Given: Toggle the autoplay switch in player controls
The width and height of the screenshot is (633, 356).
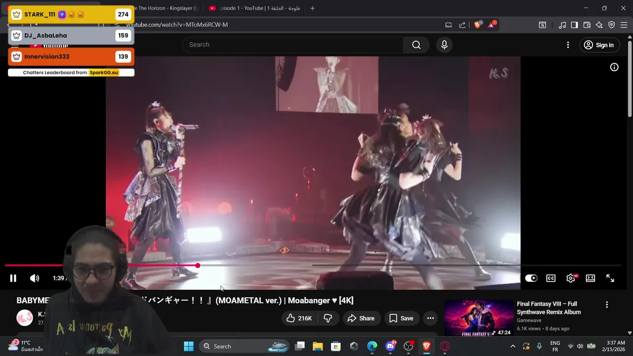Looking at the screenshot, I should tap(531, 278).
